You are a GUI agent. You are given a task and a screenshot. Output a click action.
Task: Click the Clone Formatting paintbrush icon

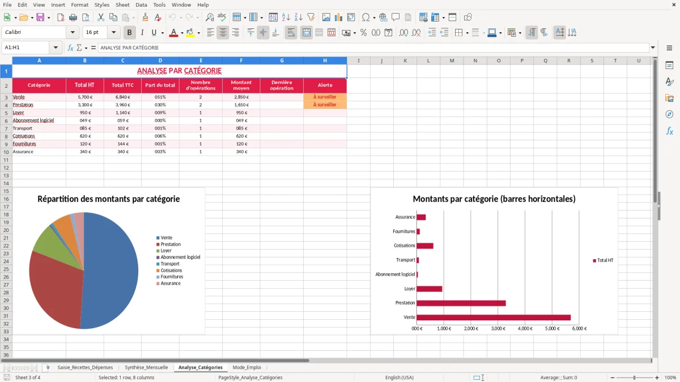(146, 18)
